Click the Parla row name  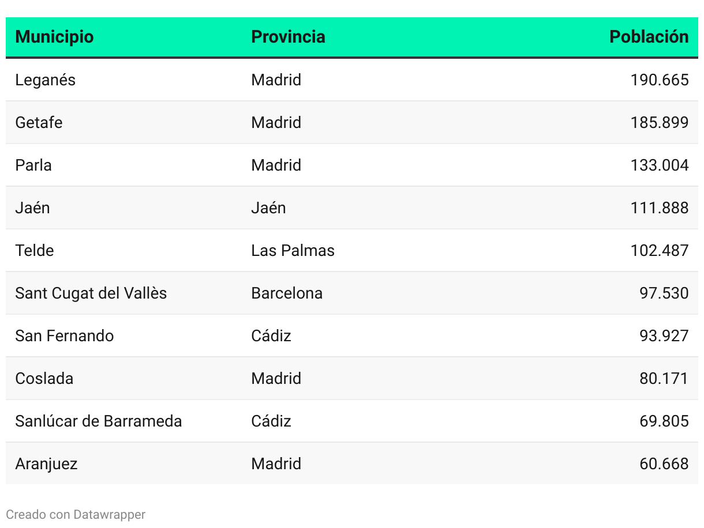pos(33,165)
